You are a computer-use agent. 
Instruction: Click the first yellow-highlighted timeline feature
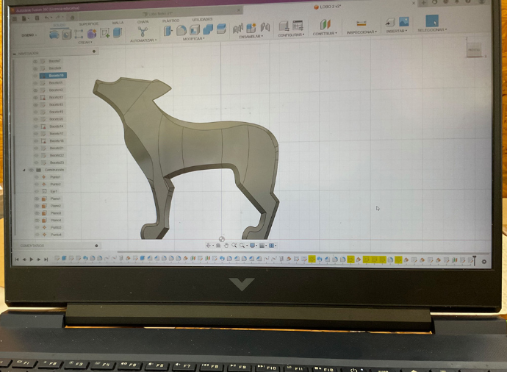312,259
